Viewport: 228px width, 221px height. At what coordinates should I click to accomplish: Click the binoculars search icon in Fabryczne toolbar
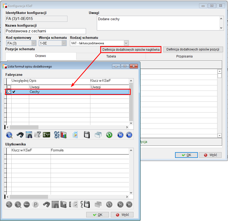click(20, 135)
